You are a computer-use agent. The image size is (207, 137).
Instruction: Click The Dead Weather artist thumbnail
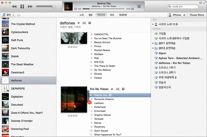tap(5, 64)
